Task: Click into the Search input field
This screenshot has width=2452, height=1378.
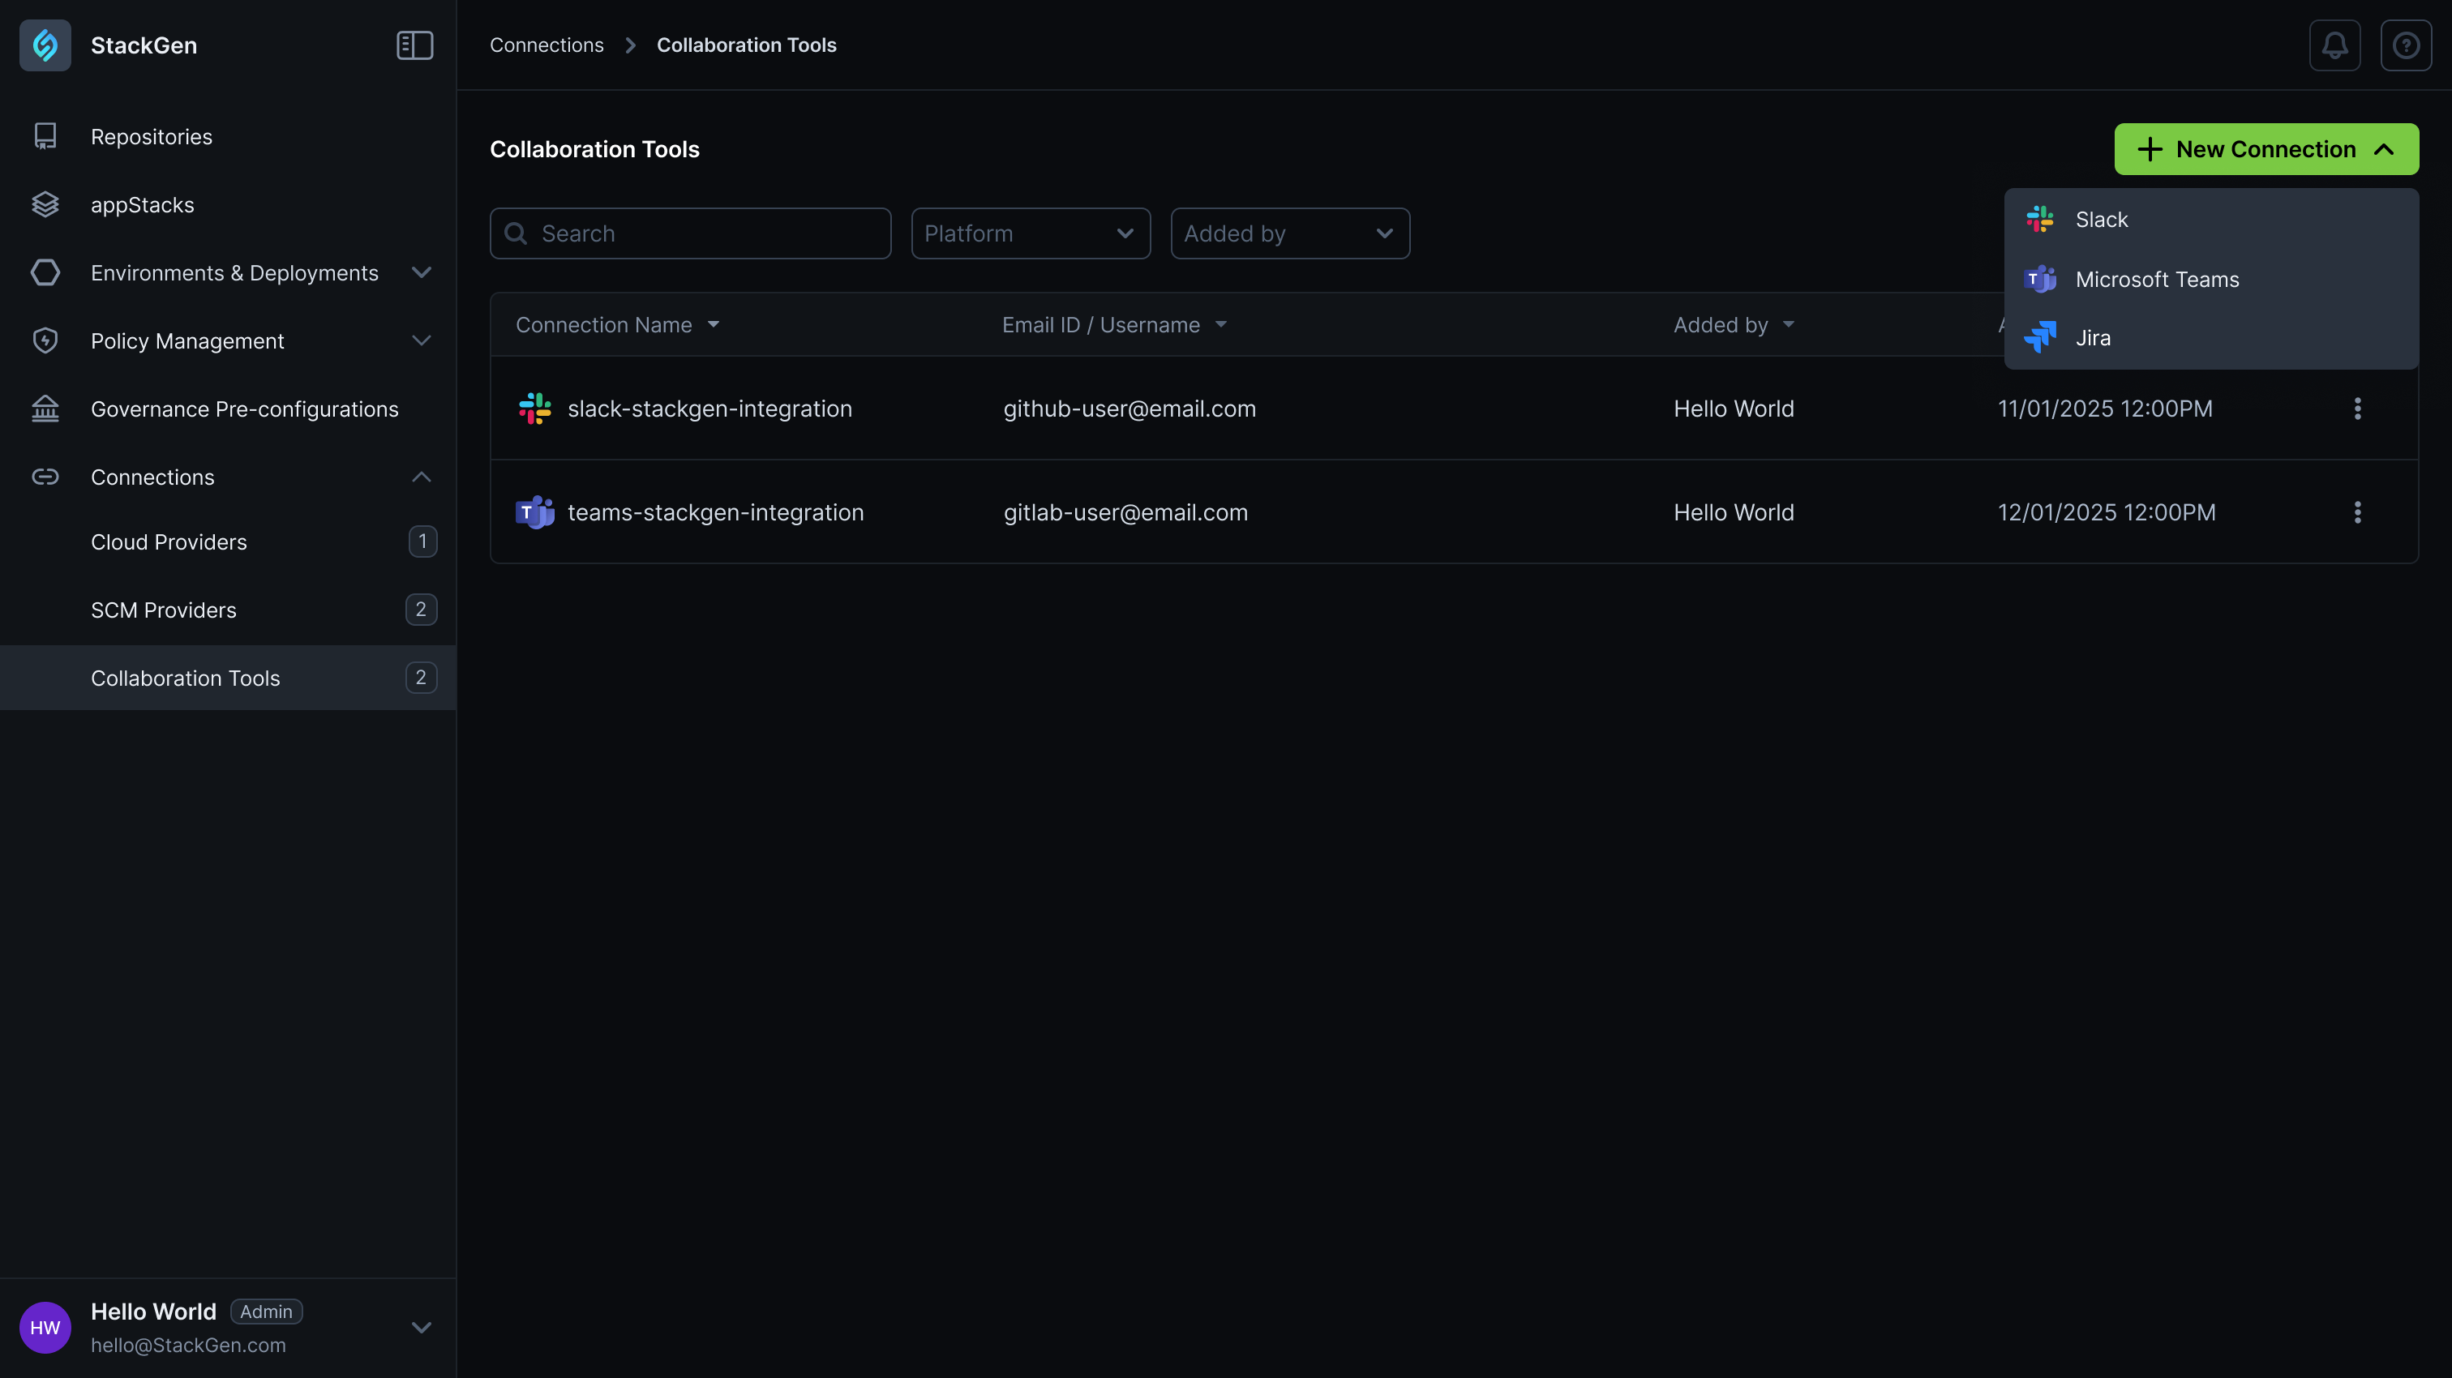Action: (690, 233)
